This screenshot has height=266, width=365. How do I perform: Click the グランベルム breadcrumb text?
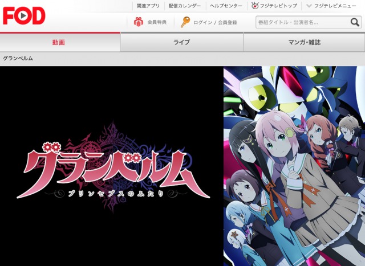[18, 58]
